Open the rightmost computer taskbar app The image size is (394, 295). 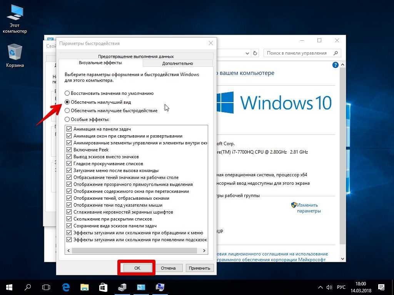(160, 287)
